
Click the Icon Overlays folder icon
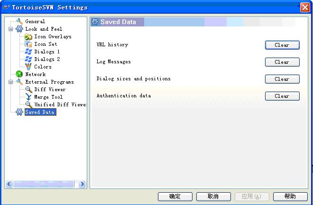click(x=28, y=36)
